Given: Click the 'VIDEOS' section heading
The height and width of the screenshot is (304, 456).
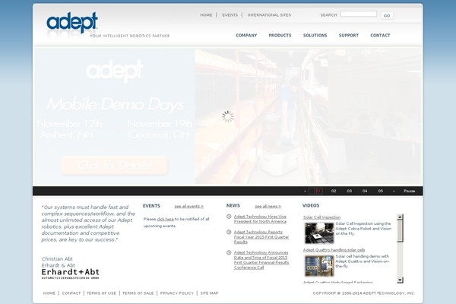Looking at the screenshot, I should click(x=311, y=205).
